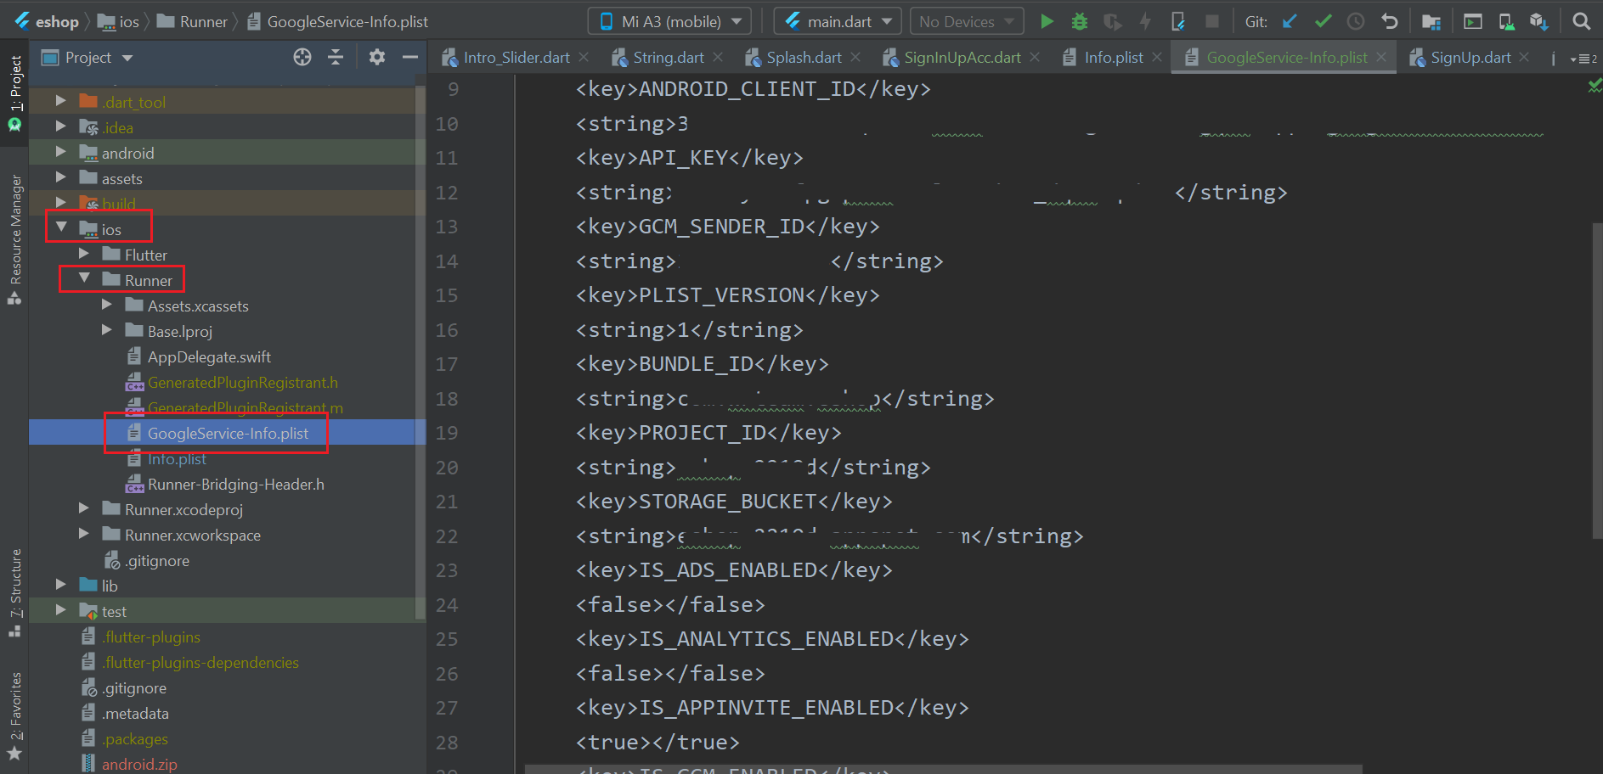This screenshot has height=774, width=1603.
Task: Collapse the Runner folder in tree
Action: (x=84, y=278)
